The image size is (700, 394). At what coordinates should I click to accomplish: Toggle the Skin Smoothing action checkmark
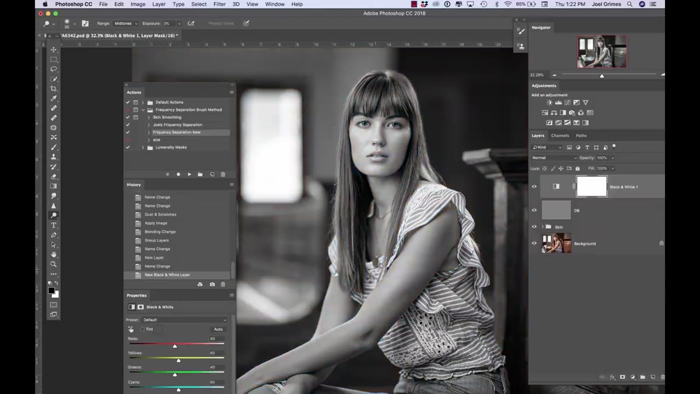pos(128,117)
